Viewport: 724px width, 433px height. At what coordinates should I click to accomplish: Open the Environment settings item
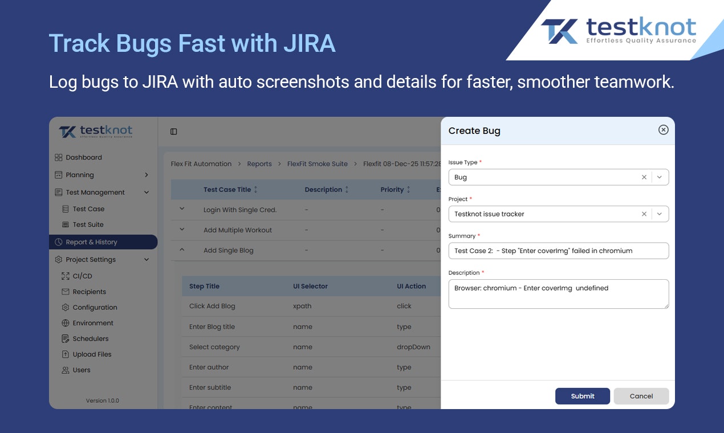pyautogui.click(x=93, y=323)
